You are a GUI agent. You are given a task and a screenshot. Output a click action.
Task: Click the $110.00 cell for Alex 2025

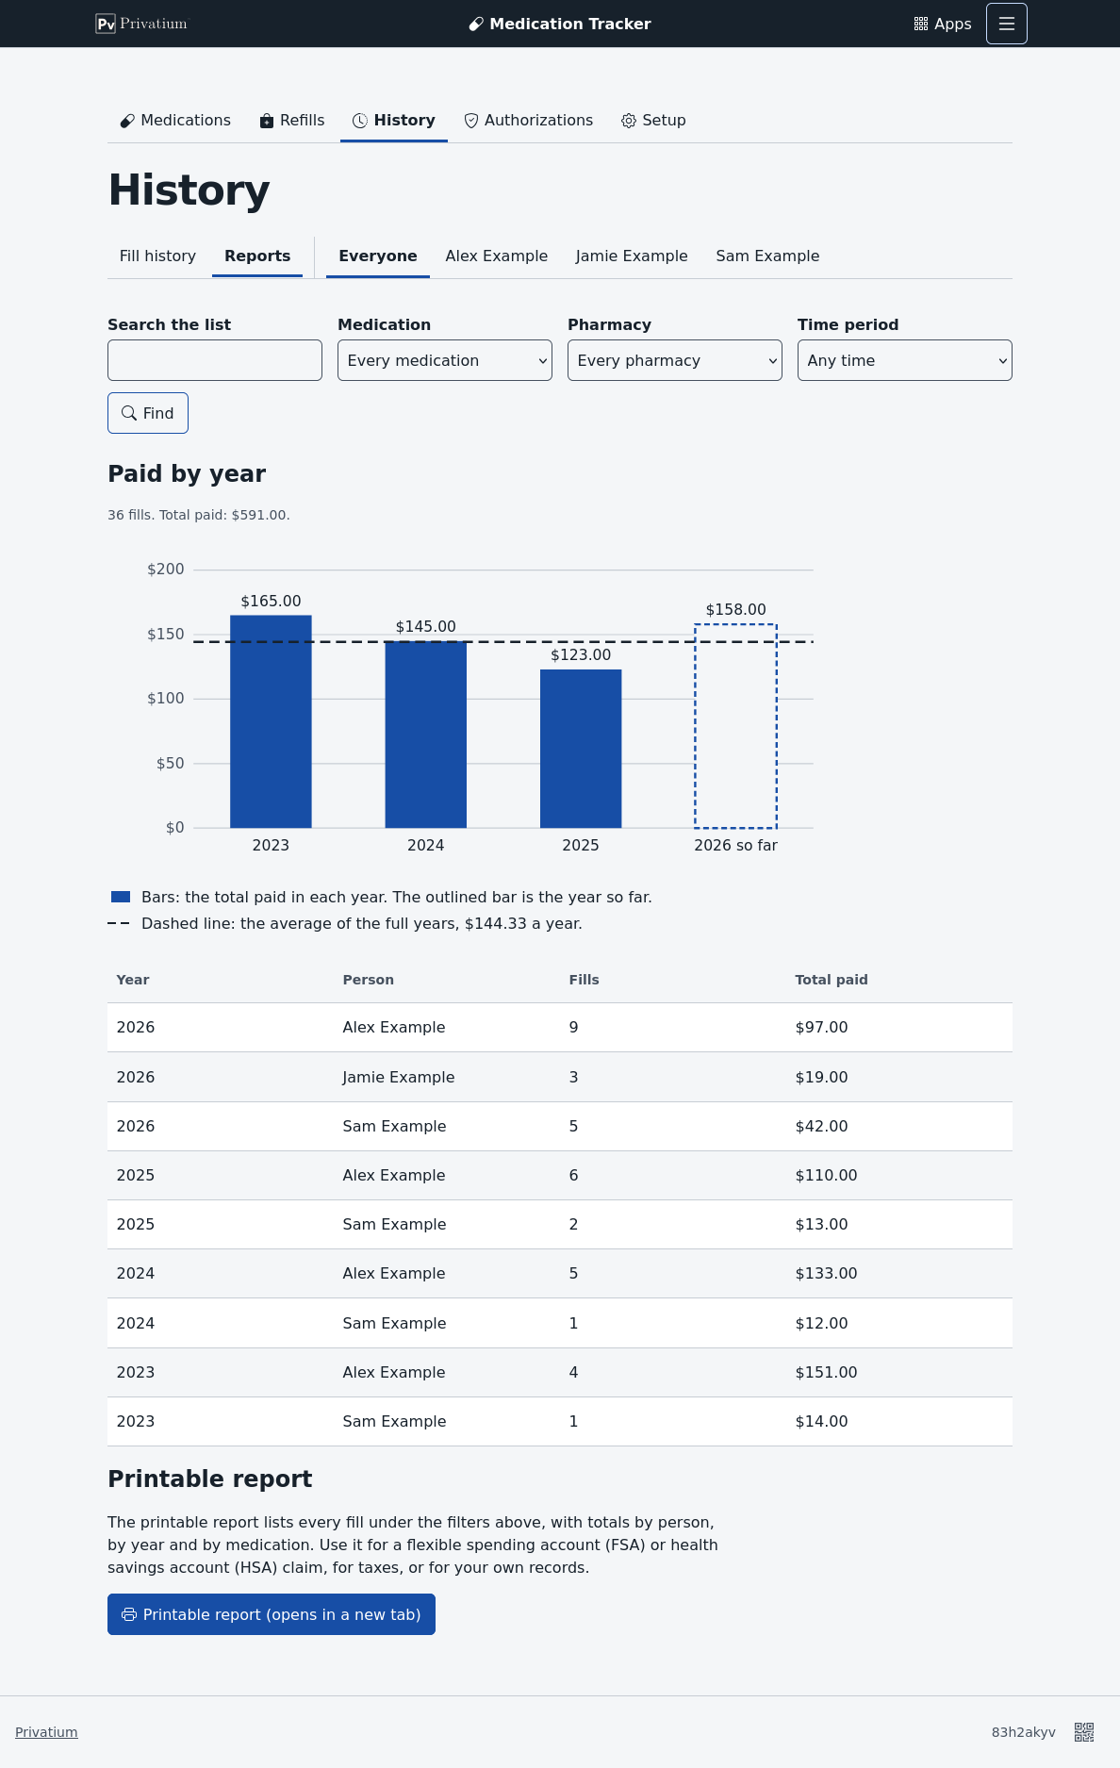coord(827,1175)
